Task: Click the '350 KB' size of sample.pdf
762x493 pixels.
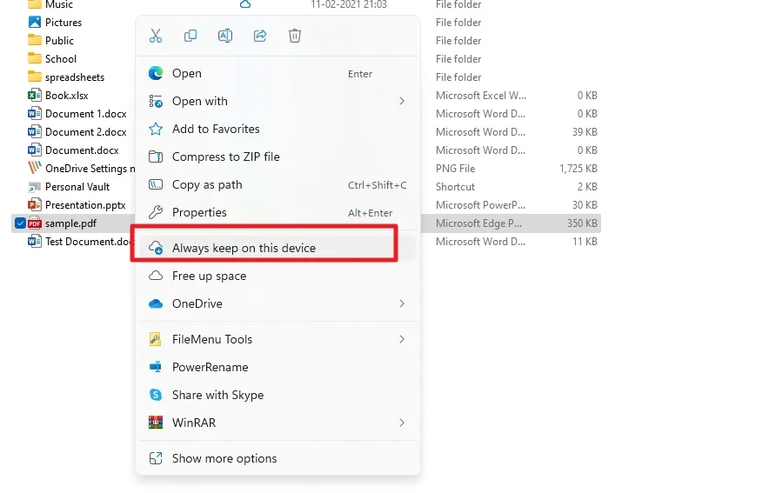Action: [x=582, y=223]
